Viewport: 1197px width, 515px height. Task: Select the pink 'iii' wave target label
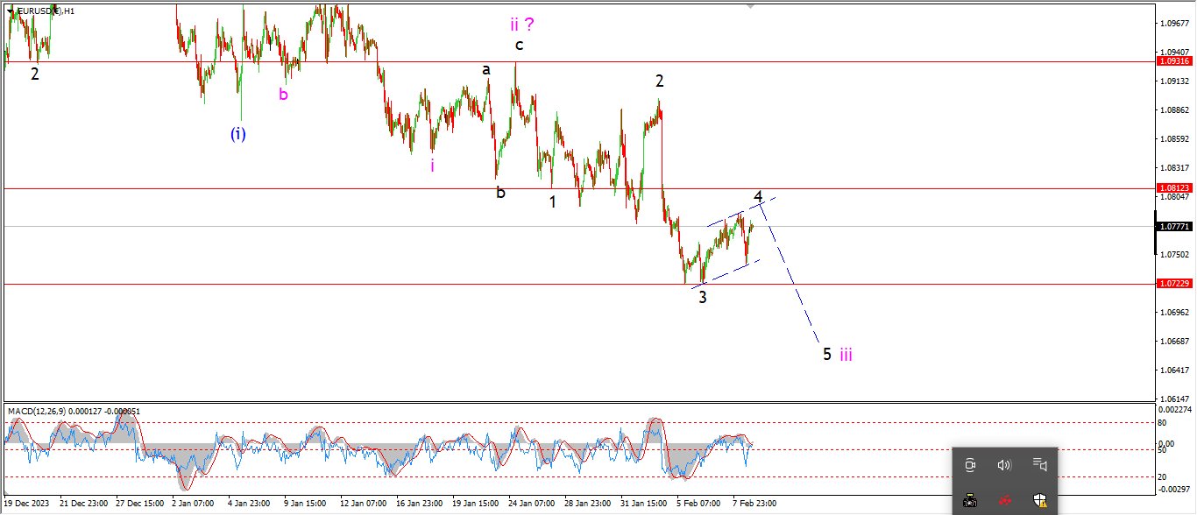pos(846,355)
